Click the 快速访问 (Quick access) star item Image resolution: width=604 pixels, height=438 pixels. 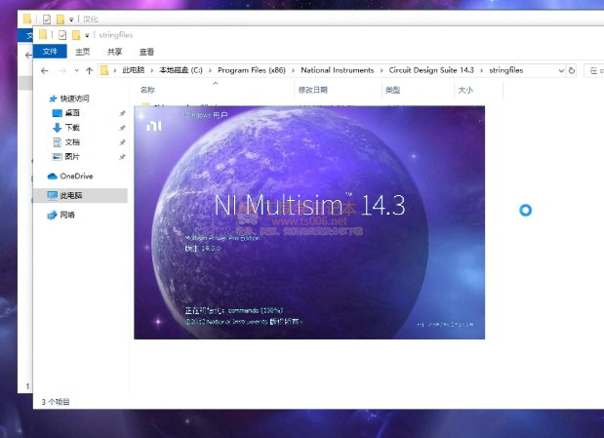point(74,99)
